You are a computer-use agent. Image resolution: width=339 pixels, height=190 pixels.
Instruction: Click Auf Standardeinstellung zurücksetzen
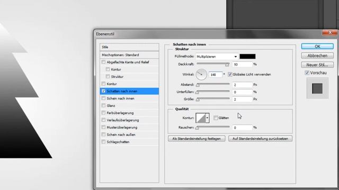click(x=260, y=138)
